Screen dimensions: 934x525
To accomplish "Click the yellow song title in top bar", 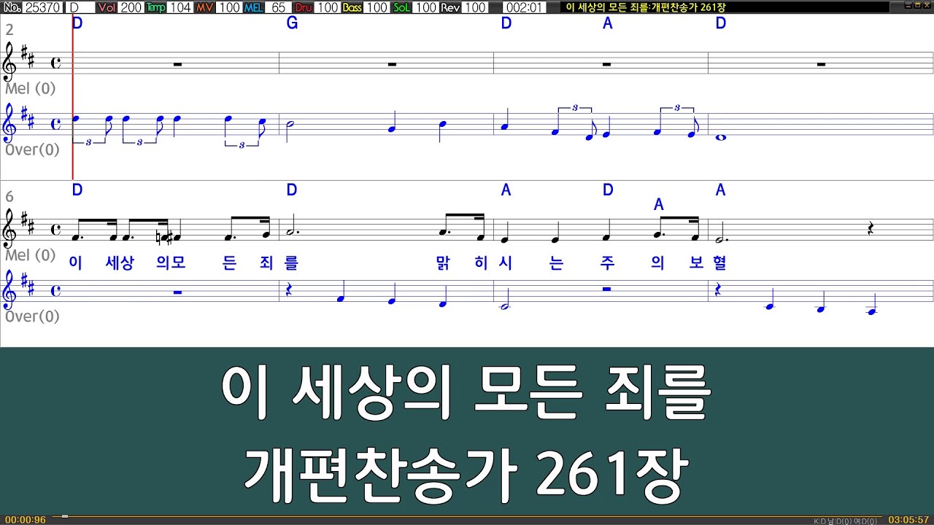I will tap(645, 7).
